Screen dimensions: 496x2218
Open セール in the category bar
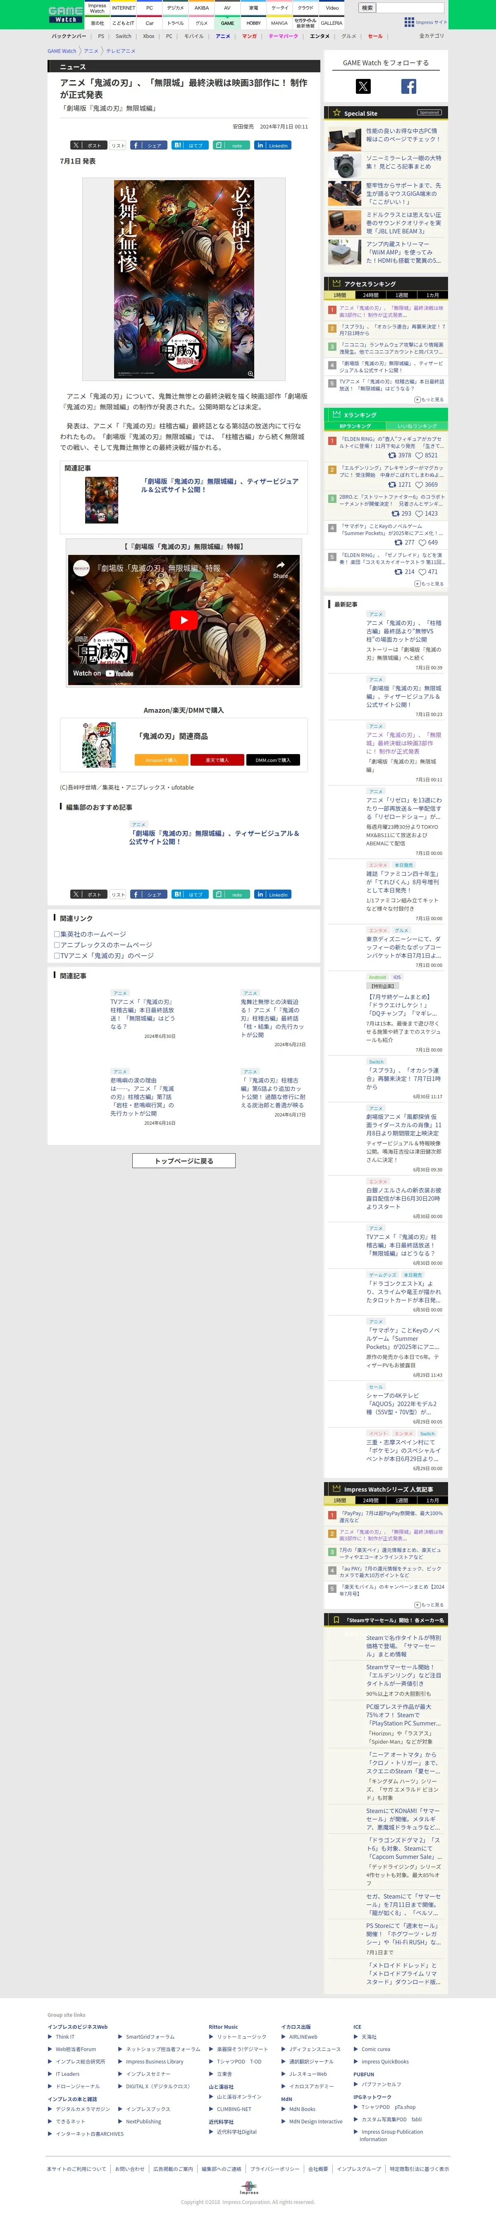coord(374,36)
